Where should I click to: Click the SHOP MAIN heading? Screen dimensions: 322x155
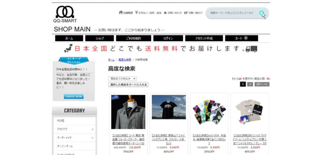coord(72,29)
